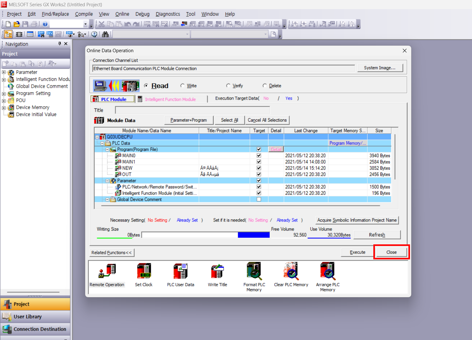472x340 pixels.
Task: Expand the POU node in Navigation
Action: [x=4, y=101]
